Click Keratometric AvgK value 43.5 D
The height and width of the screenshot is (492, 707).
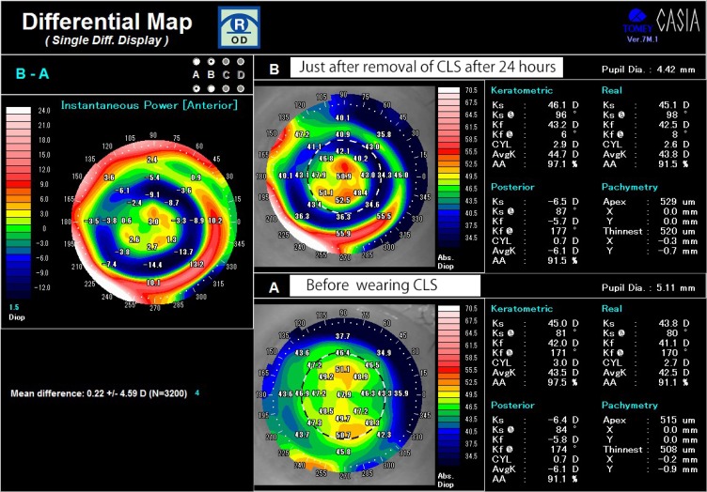tap(563, 373)
